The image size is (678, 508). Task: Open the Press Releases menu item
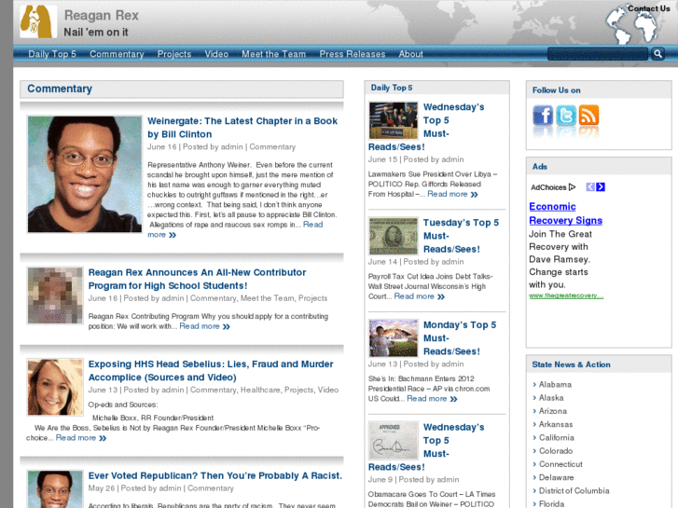353,54
